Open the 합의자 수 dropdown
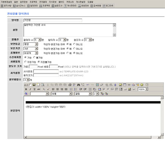This screenshot has height=146, width=165. point(62,40)
